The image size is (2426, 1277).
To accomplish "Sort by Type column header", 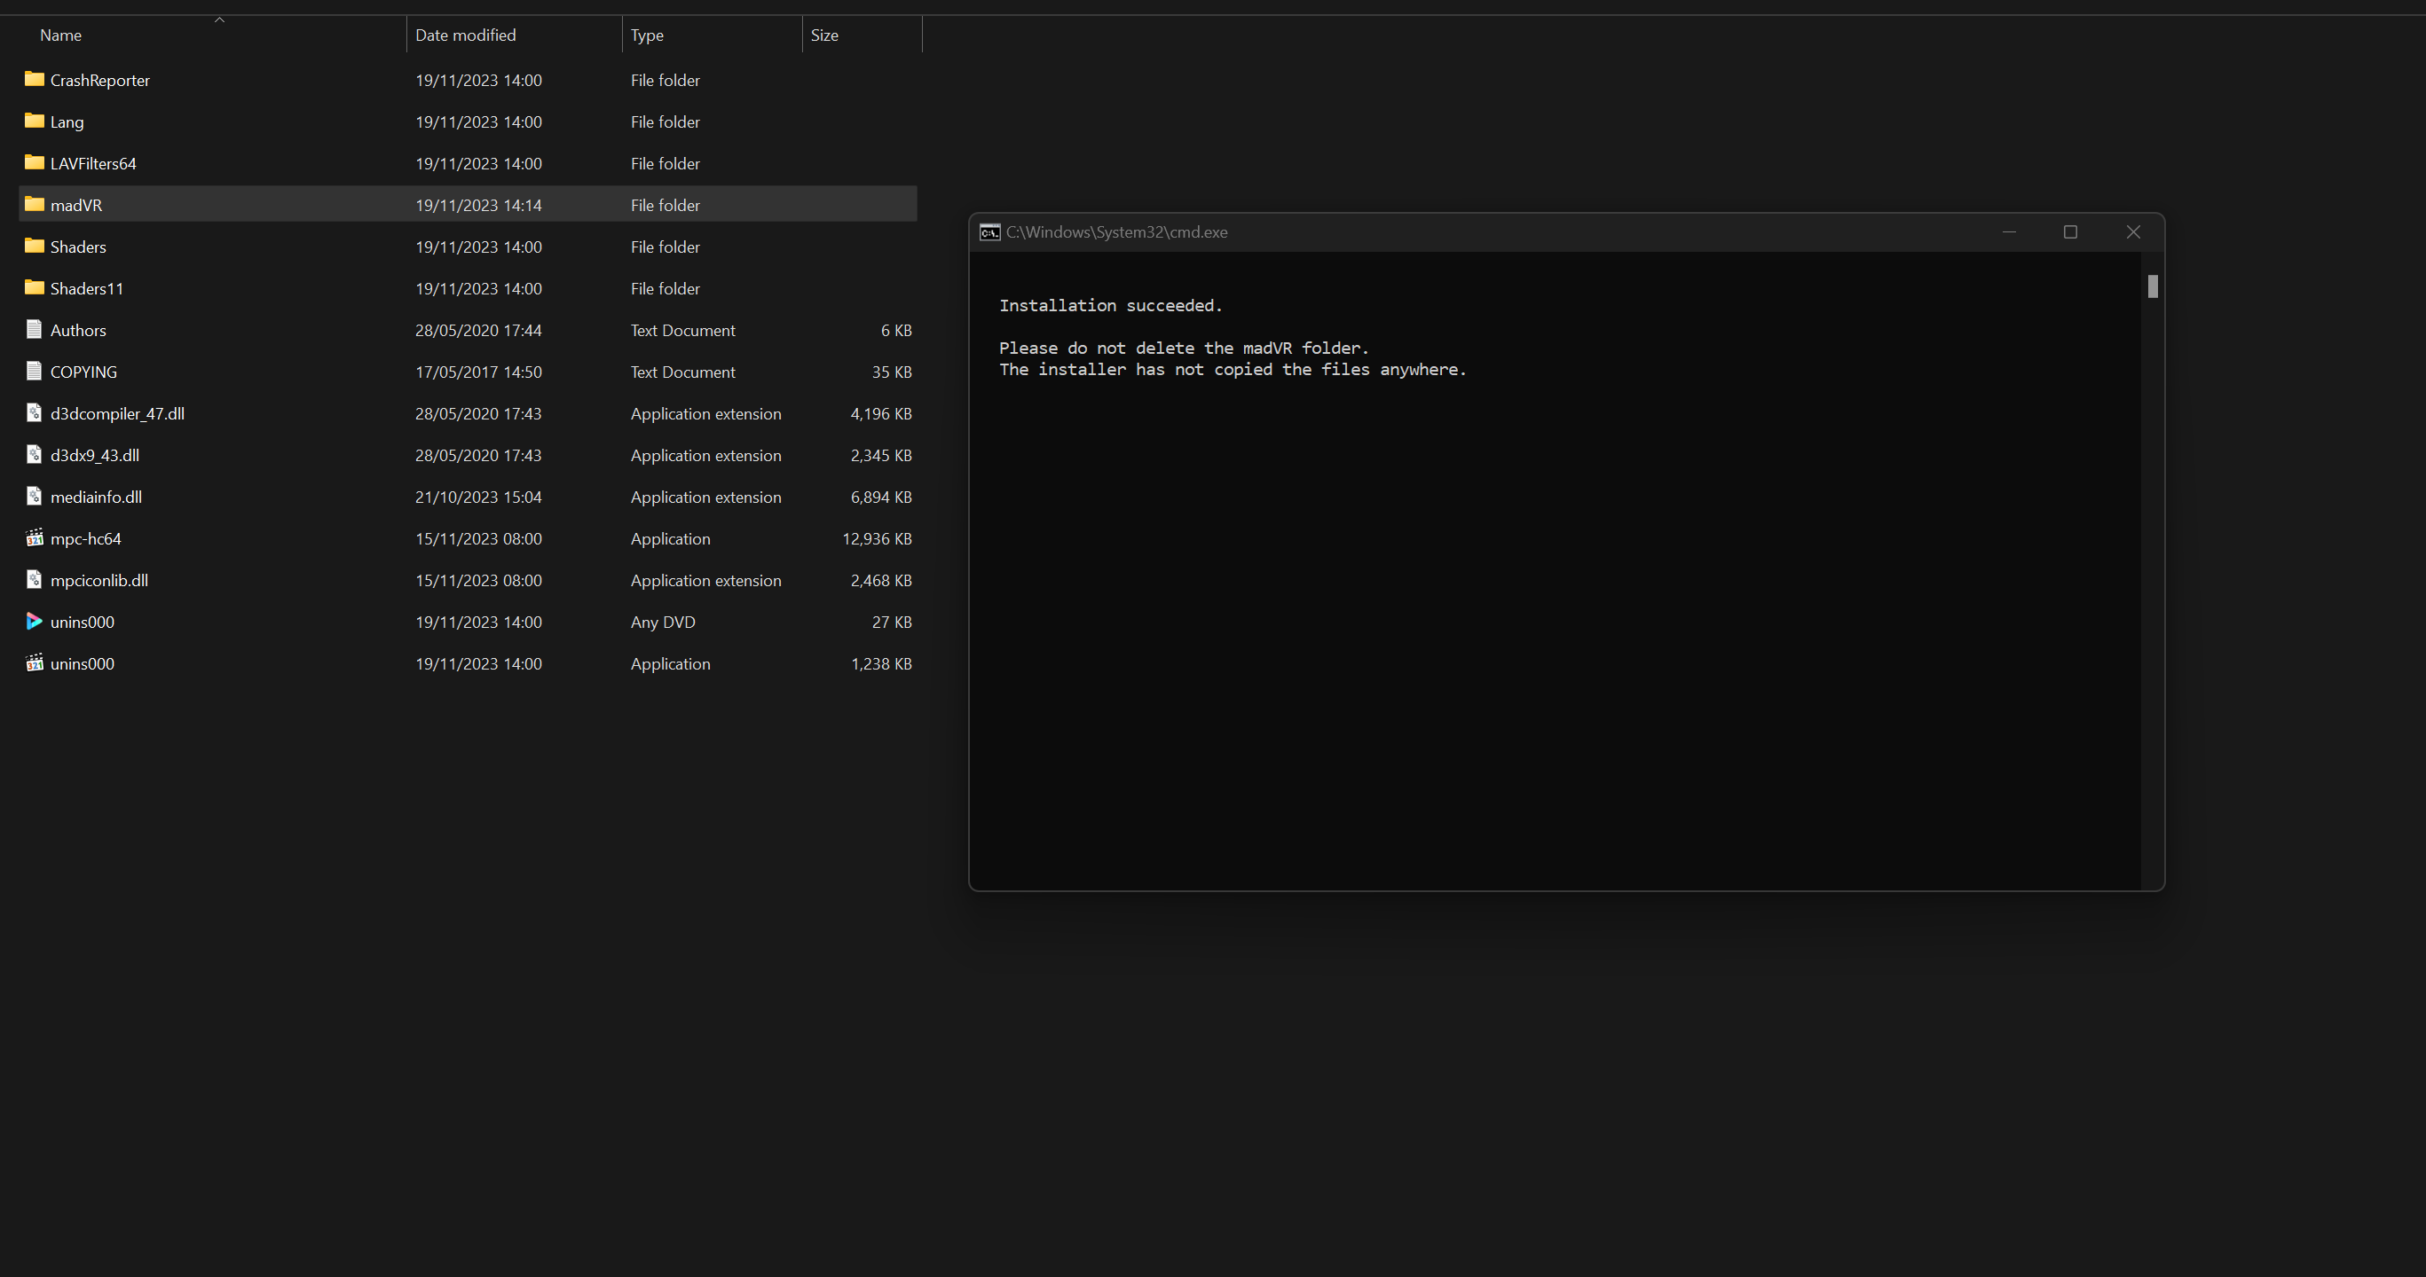I will pyautogui.click(x=647, y=35).
